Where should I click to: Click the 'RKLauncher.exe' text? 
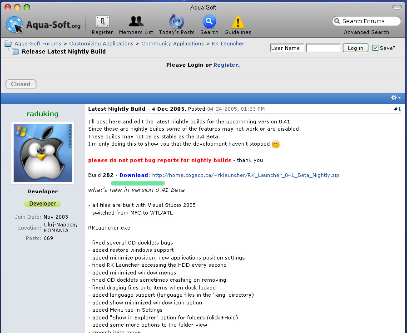point(109,228)
